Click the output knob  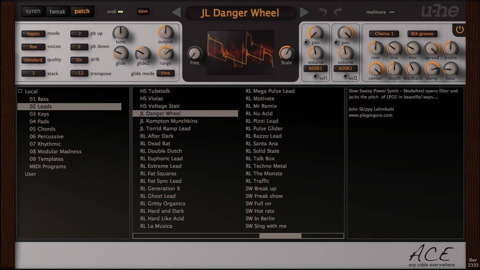(x=165, y=32)
